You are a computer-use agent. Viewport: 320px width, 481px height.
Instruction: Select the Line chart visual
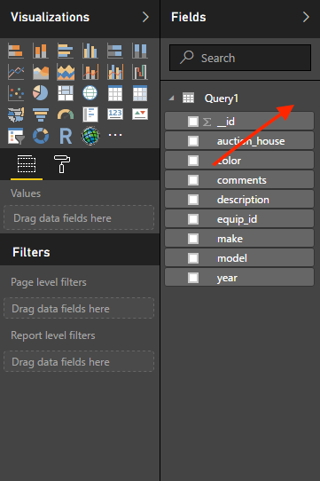(16, 72)
